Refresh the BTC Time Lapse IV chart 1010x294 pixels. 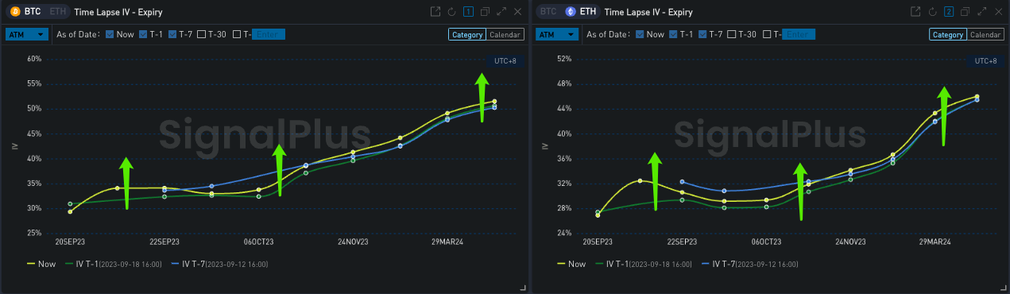[451, 12]
